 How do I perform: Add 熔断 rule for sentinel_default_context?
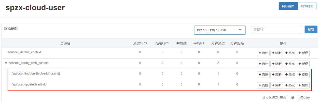click(x=276, y=53)
